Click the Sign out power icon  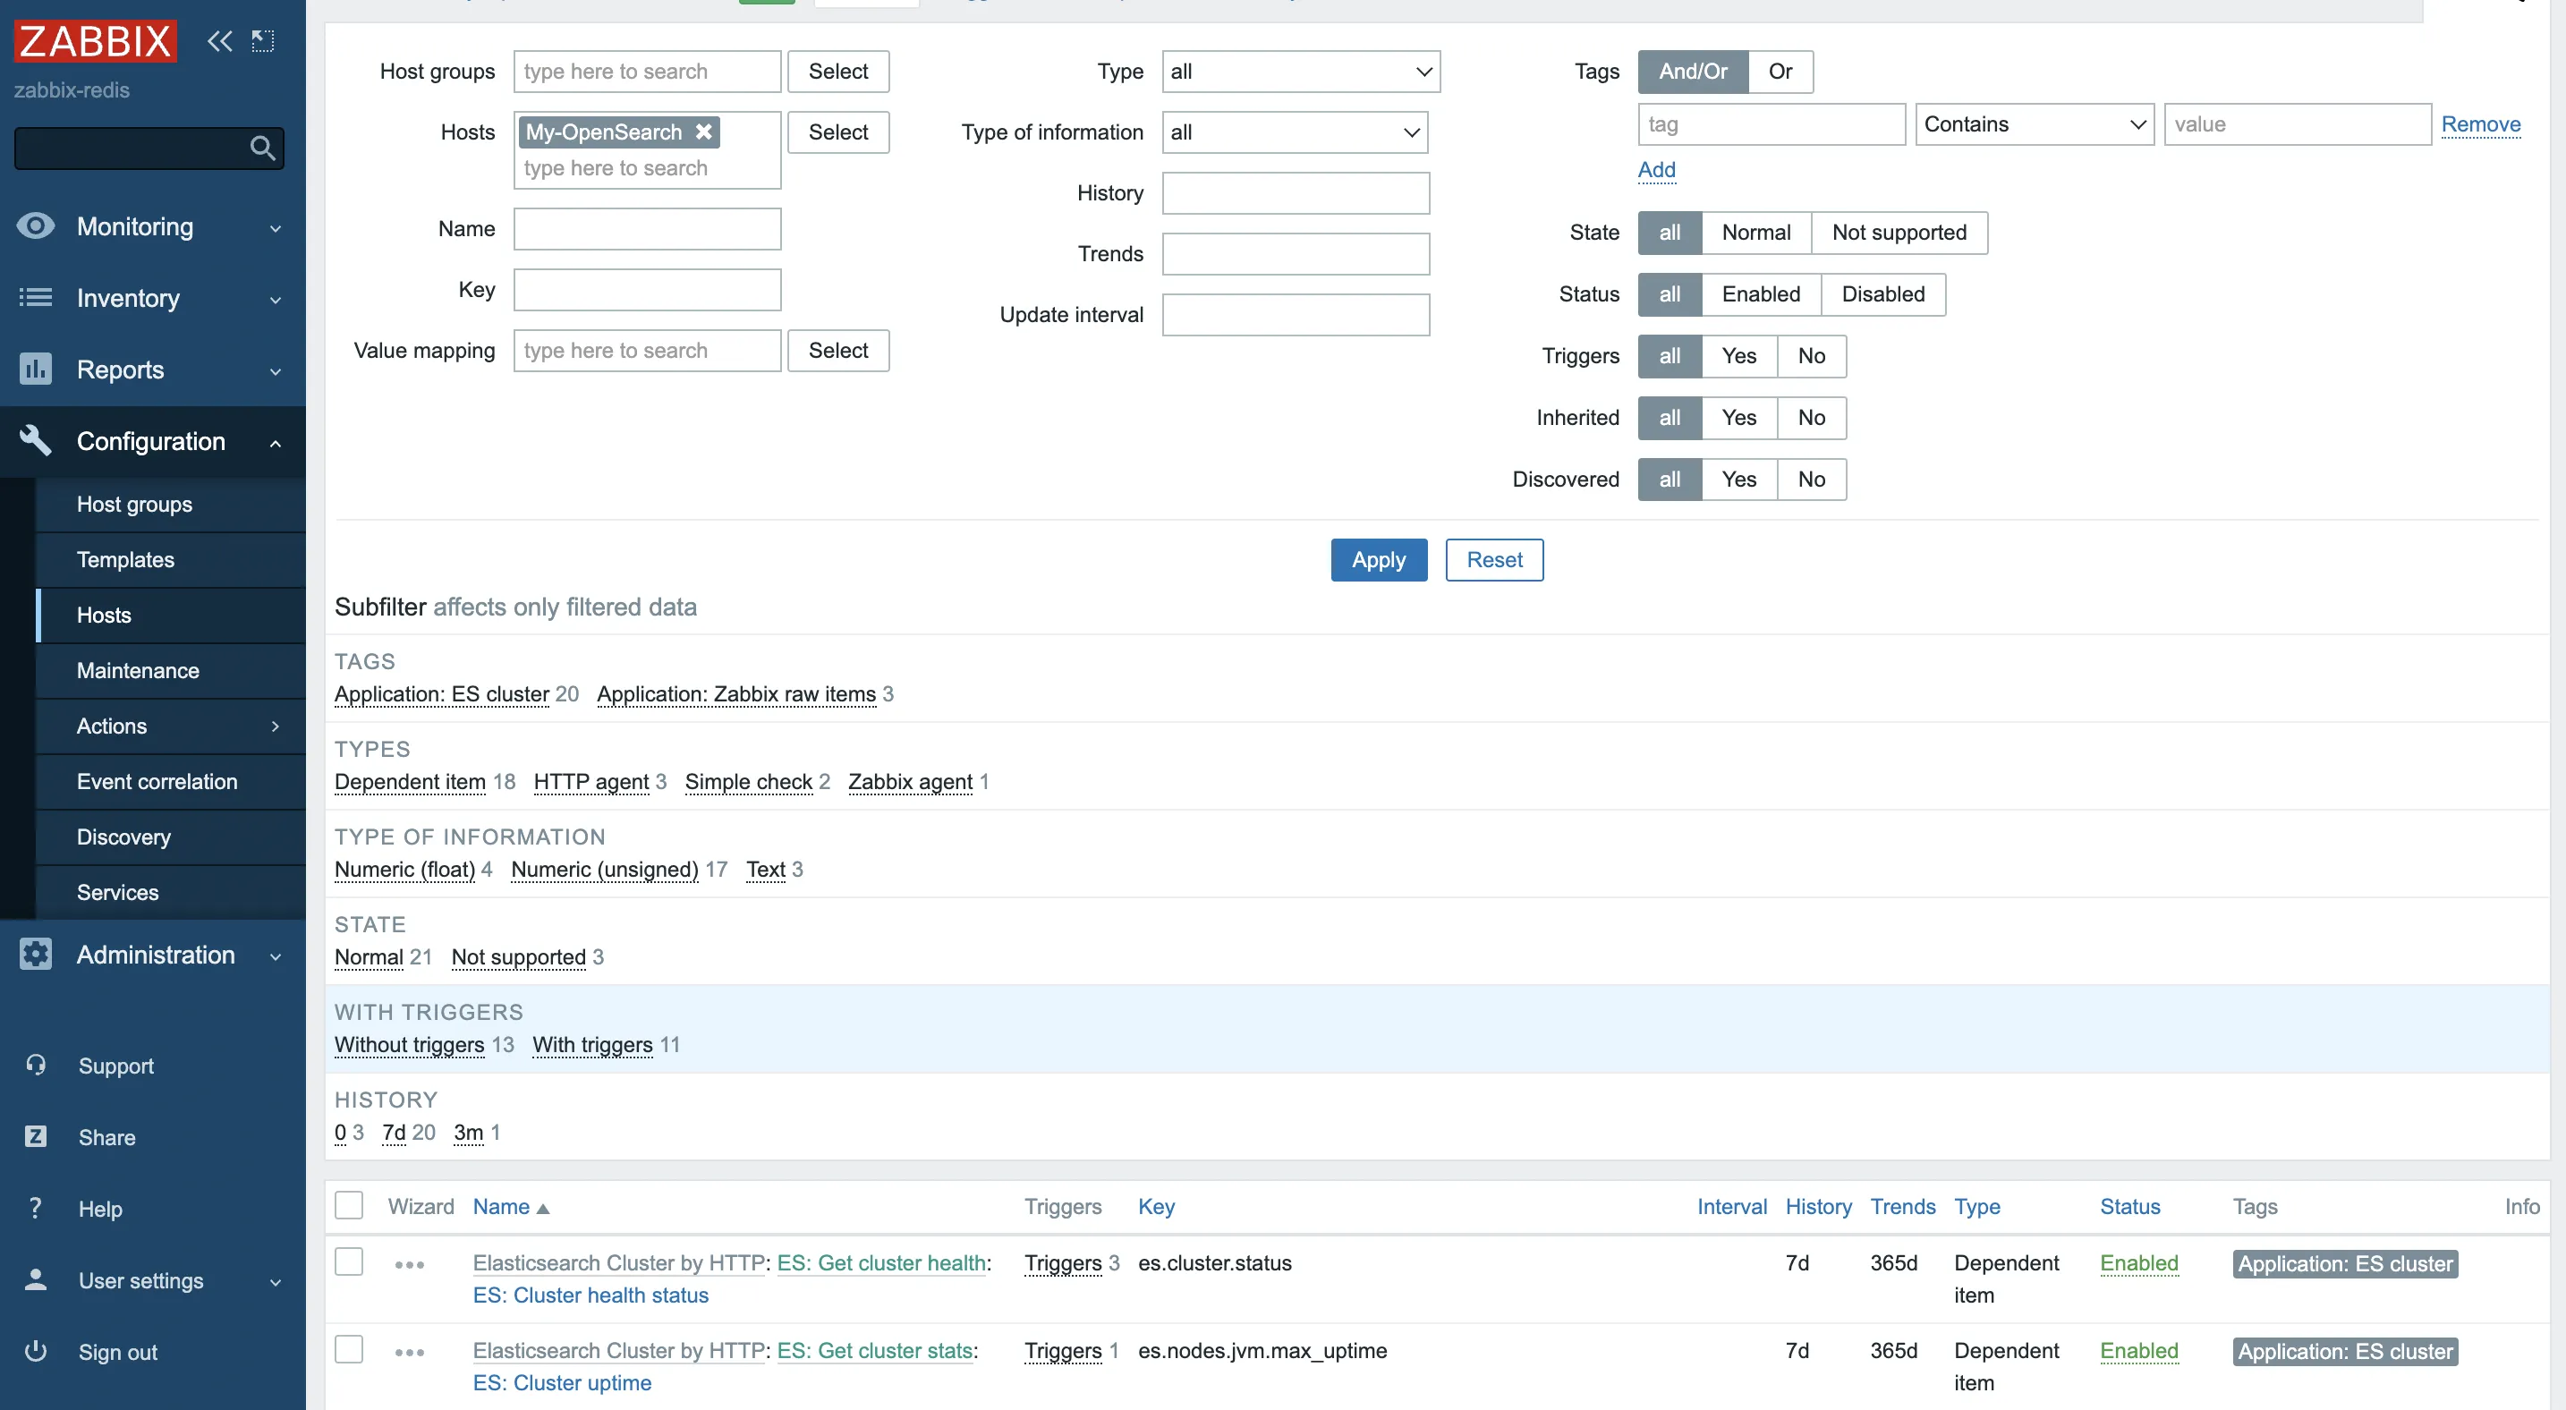click(x=36, y=1351)
